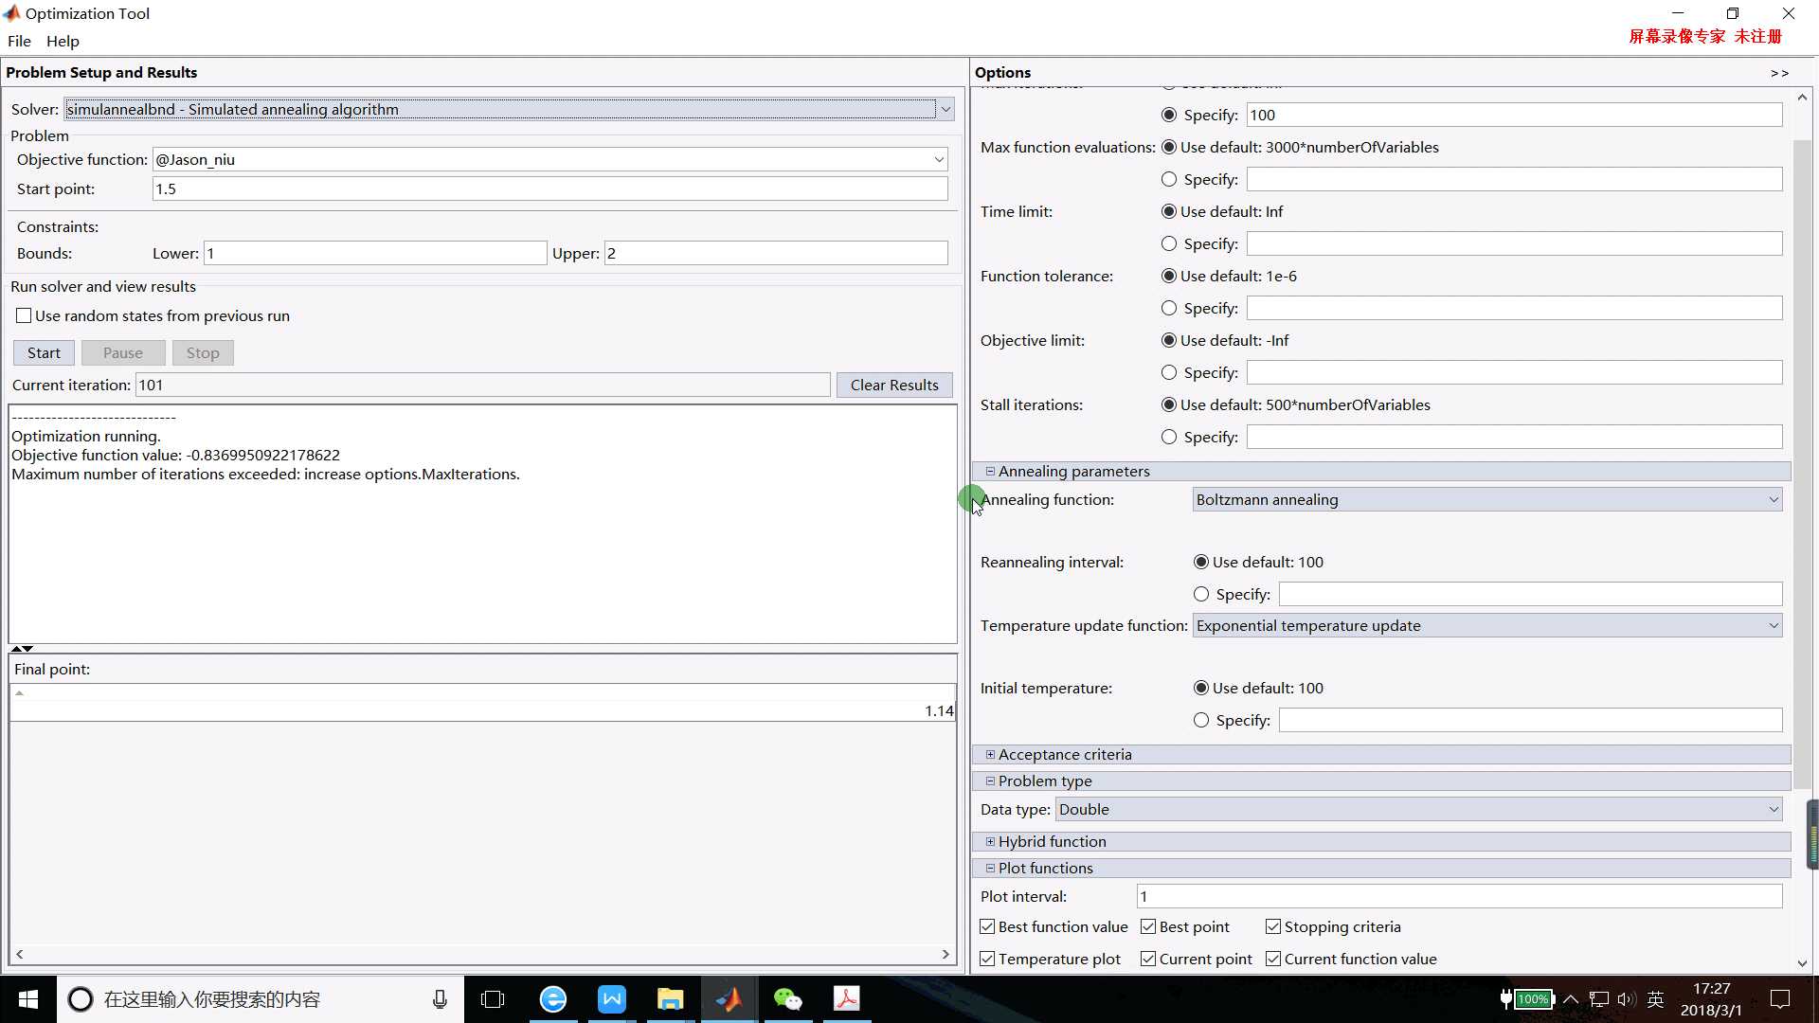1819x1023 pixels.
Task: Toggle Use random states from previous run
Action: coord(23,314)
